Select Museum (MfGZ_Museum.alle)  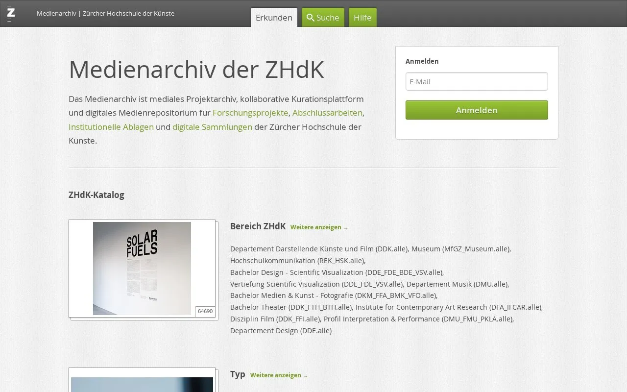coord(460,249)
